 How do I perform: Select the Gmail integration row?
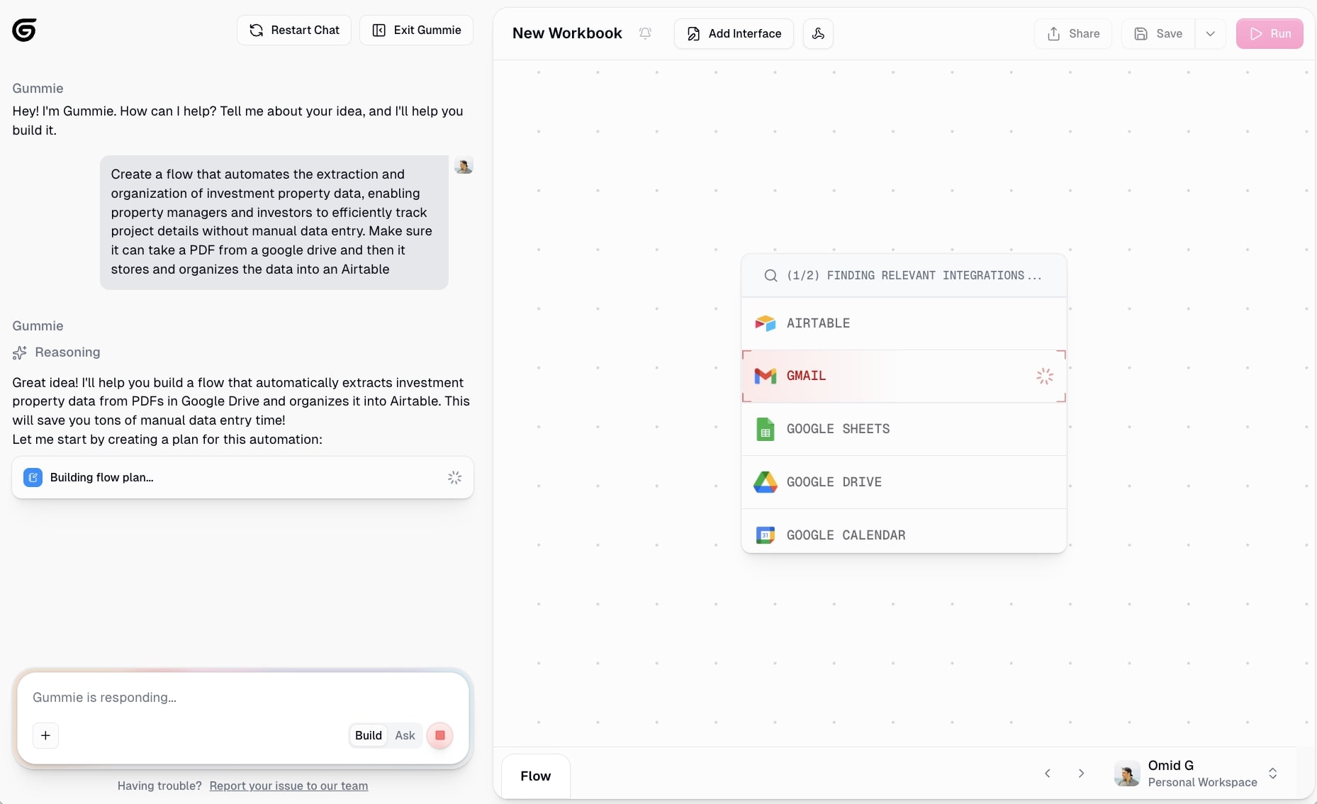pos(904,376)
